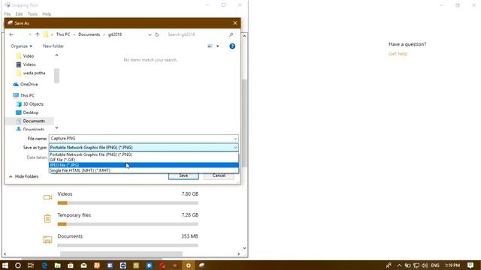Collapse the Save as type dropdown
This screenshot has height=270, width=481.
click(235, 148)
